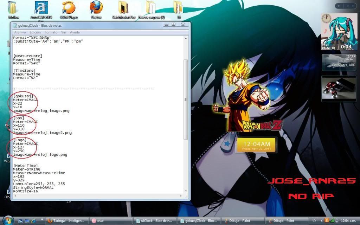Click the weather gadget showing 22°
360x225 pixels.
[339, 62]
